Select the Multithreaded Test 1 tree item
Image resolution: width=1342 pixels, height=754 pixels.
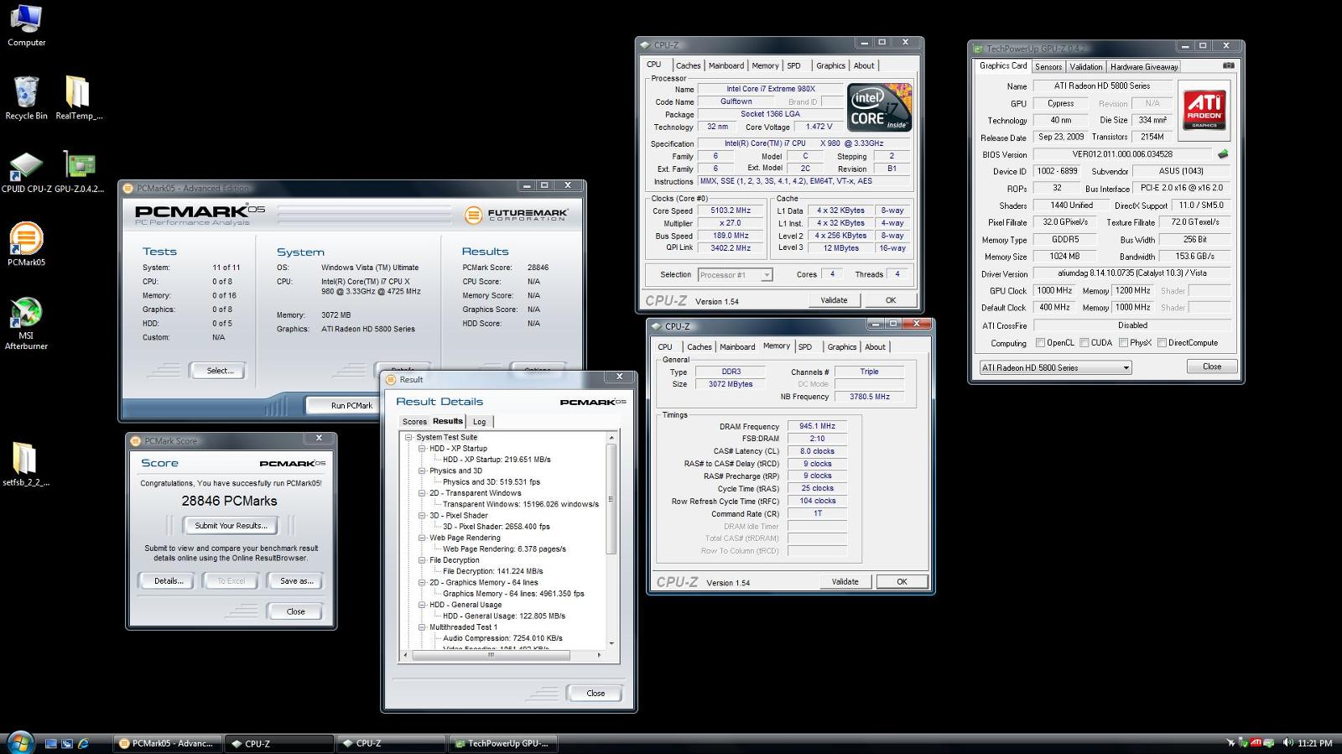[463, 627]
